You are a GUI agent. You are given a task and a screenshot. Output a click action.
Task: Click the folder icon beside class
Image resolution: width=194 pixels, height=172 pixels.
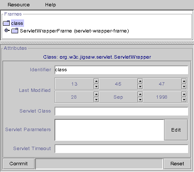tap(6, 23)
